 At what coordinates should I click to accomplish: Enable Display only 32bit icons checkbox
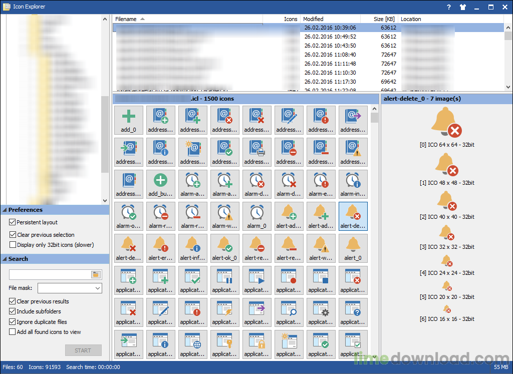pyautogui.click(x=13, y=245)
